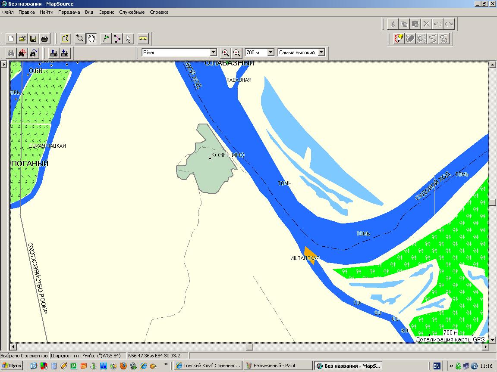
Task: Toggle the arrow Selection tool
Action: pyautogui.click(x=128, y=39)
